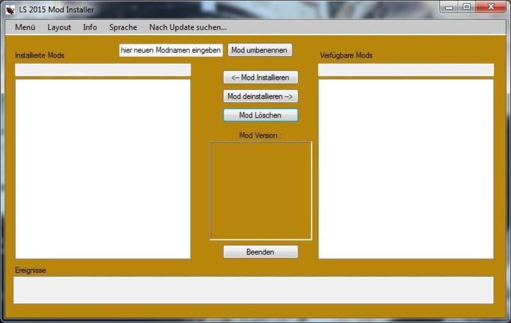The width and height of the screenshot is (511, 323).
Task: Click the Mod deinstallieren button
Action: pyautogui.click(x=261, y=96)
